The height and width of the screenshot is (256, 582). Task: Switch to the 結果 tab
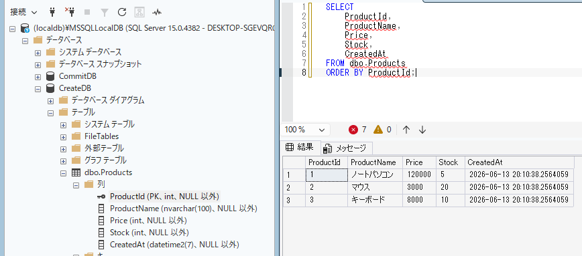pos(300,148)
